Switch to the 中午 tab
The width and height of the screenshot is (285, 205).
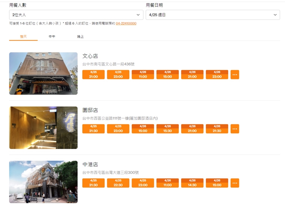[52, 36]
